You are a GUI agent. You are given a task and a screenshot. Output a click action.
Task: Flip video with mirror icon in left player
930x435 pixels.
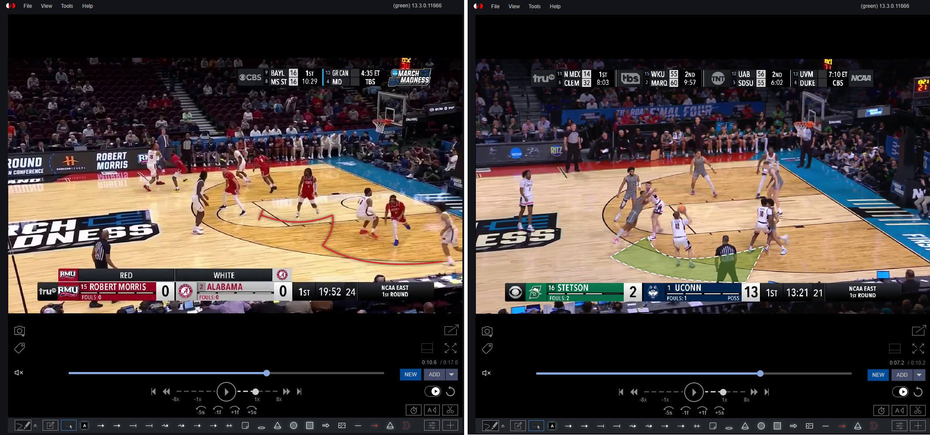pyautogui.click(x=432, y=410)
